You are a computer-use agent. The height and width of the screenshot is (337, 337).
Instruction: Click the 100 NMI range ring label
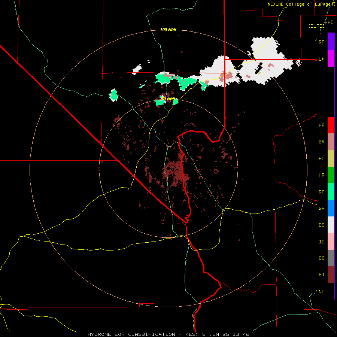[x=168, y=30]
